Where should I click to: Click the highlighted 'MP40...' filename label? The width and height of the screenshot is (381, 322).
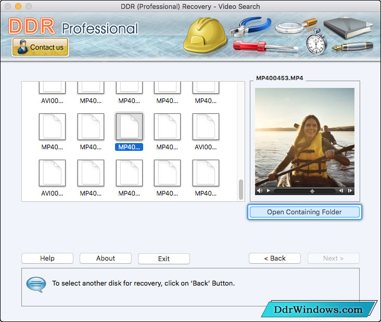click(129, 147)
